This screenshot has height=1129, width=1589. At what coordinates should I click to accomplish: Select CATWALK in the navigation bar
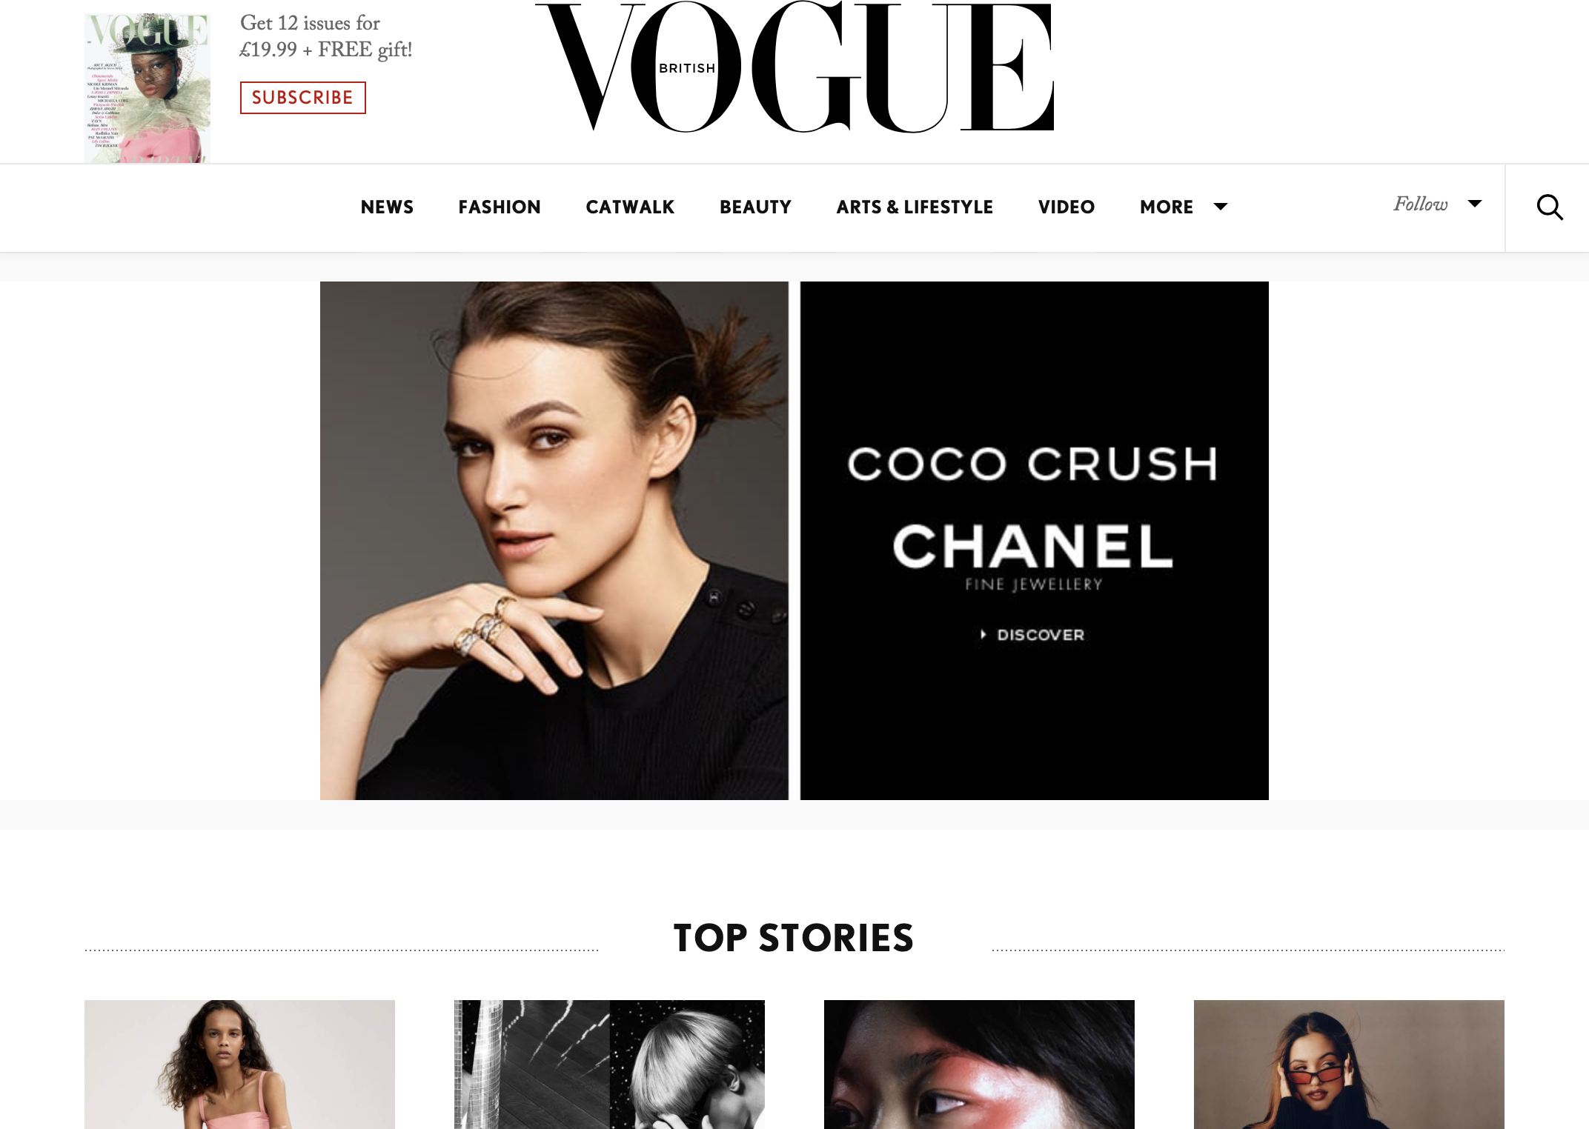pos(630,207)
